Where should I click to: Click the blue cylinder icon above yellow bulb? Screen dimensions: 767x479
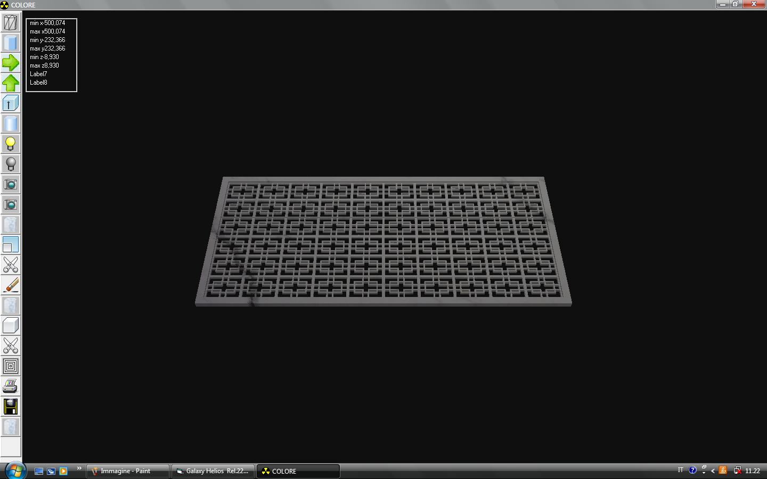click(x=11, y=123)
